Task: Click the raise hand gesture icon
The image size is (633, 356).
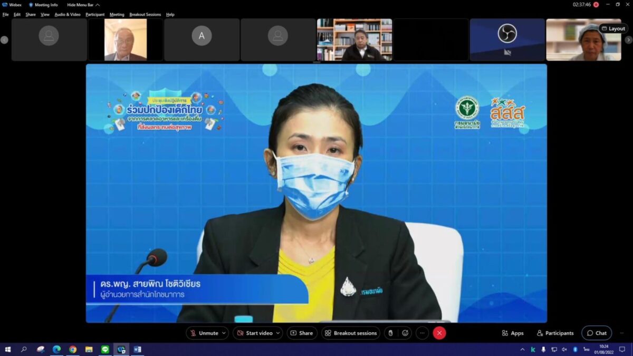Action: point(390,333)
